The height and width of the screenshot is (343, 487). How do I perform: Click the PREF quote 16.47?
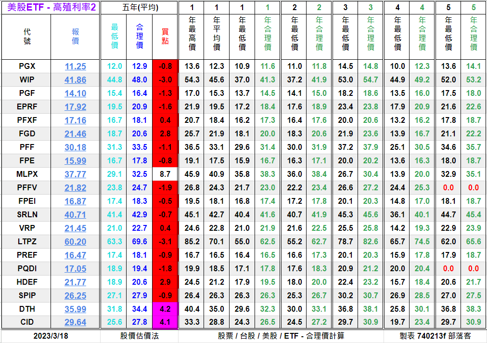(76, 255)
